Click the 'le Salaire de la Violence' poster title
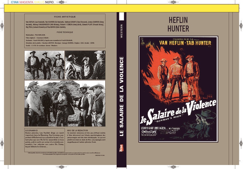This screenshot has width=243, height=169. pos(178,112)
